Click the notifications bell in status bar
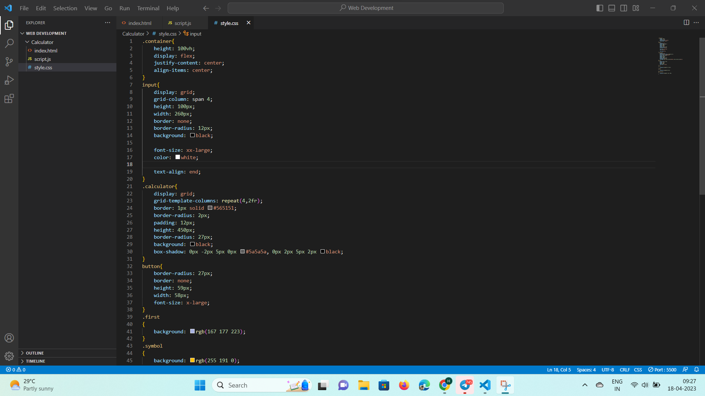 click(697, 370)
